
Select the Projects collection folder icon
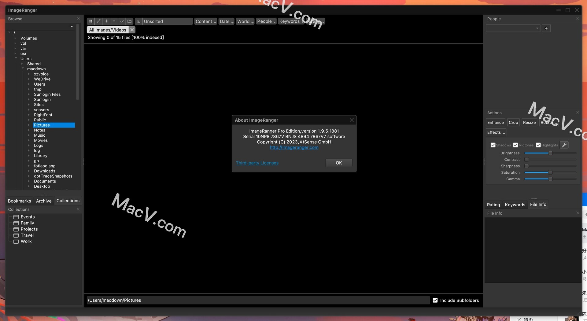pyautogui.click(x=16, y=229)
